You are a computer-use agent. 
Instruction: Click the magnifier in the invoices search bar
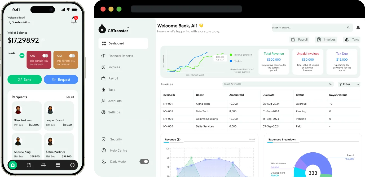[x=331, y=84]
